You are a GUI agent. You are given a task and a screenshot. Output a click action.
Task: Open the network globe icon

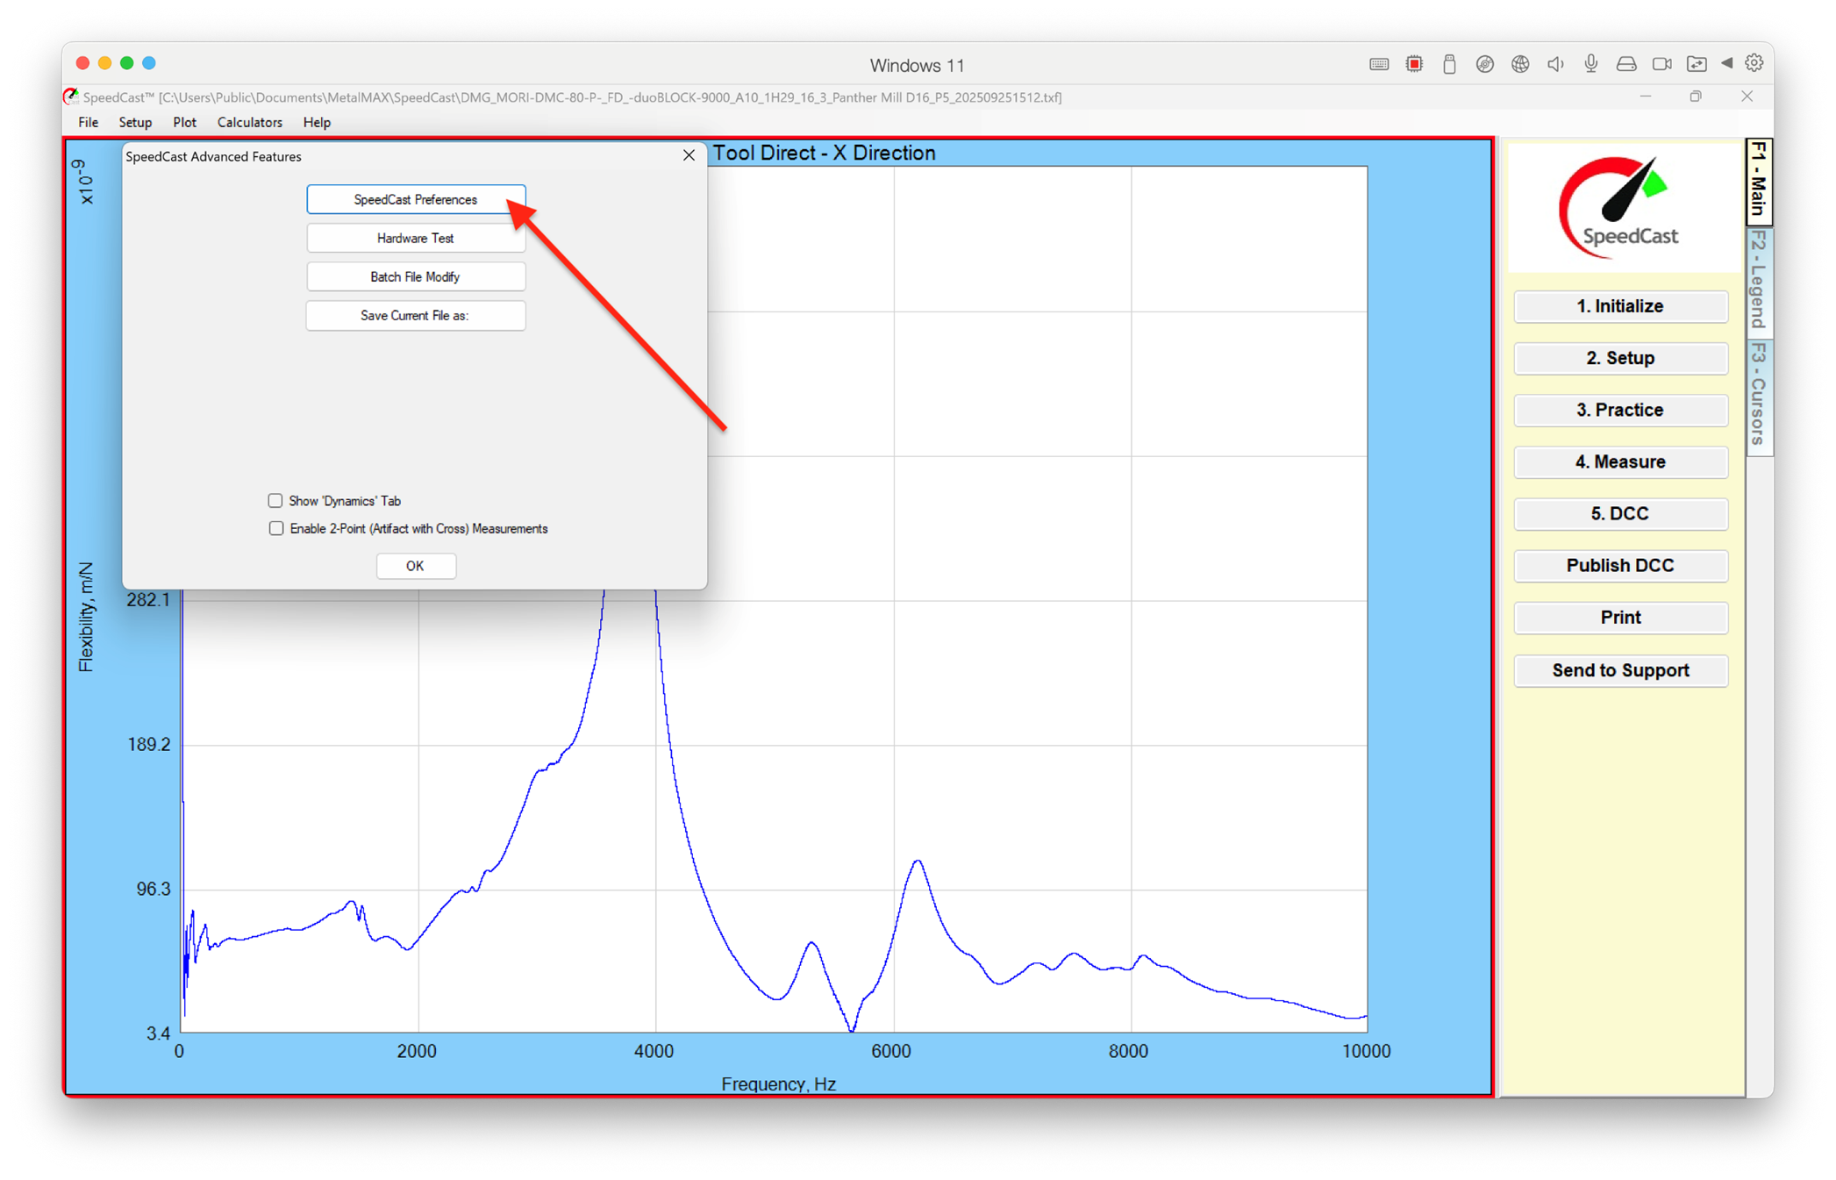1520,64
